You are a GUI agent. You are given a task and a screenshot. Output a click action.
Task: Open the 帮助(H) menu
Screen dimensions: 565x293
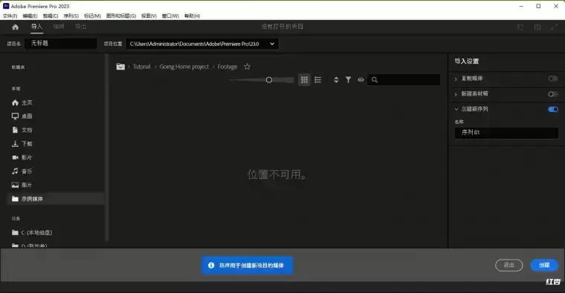point(192,16)
